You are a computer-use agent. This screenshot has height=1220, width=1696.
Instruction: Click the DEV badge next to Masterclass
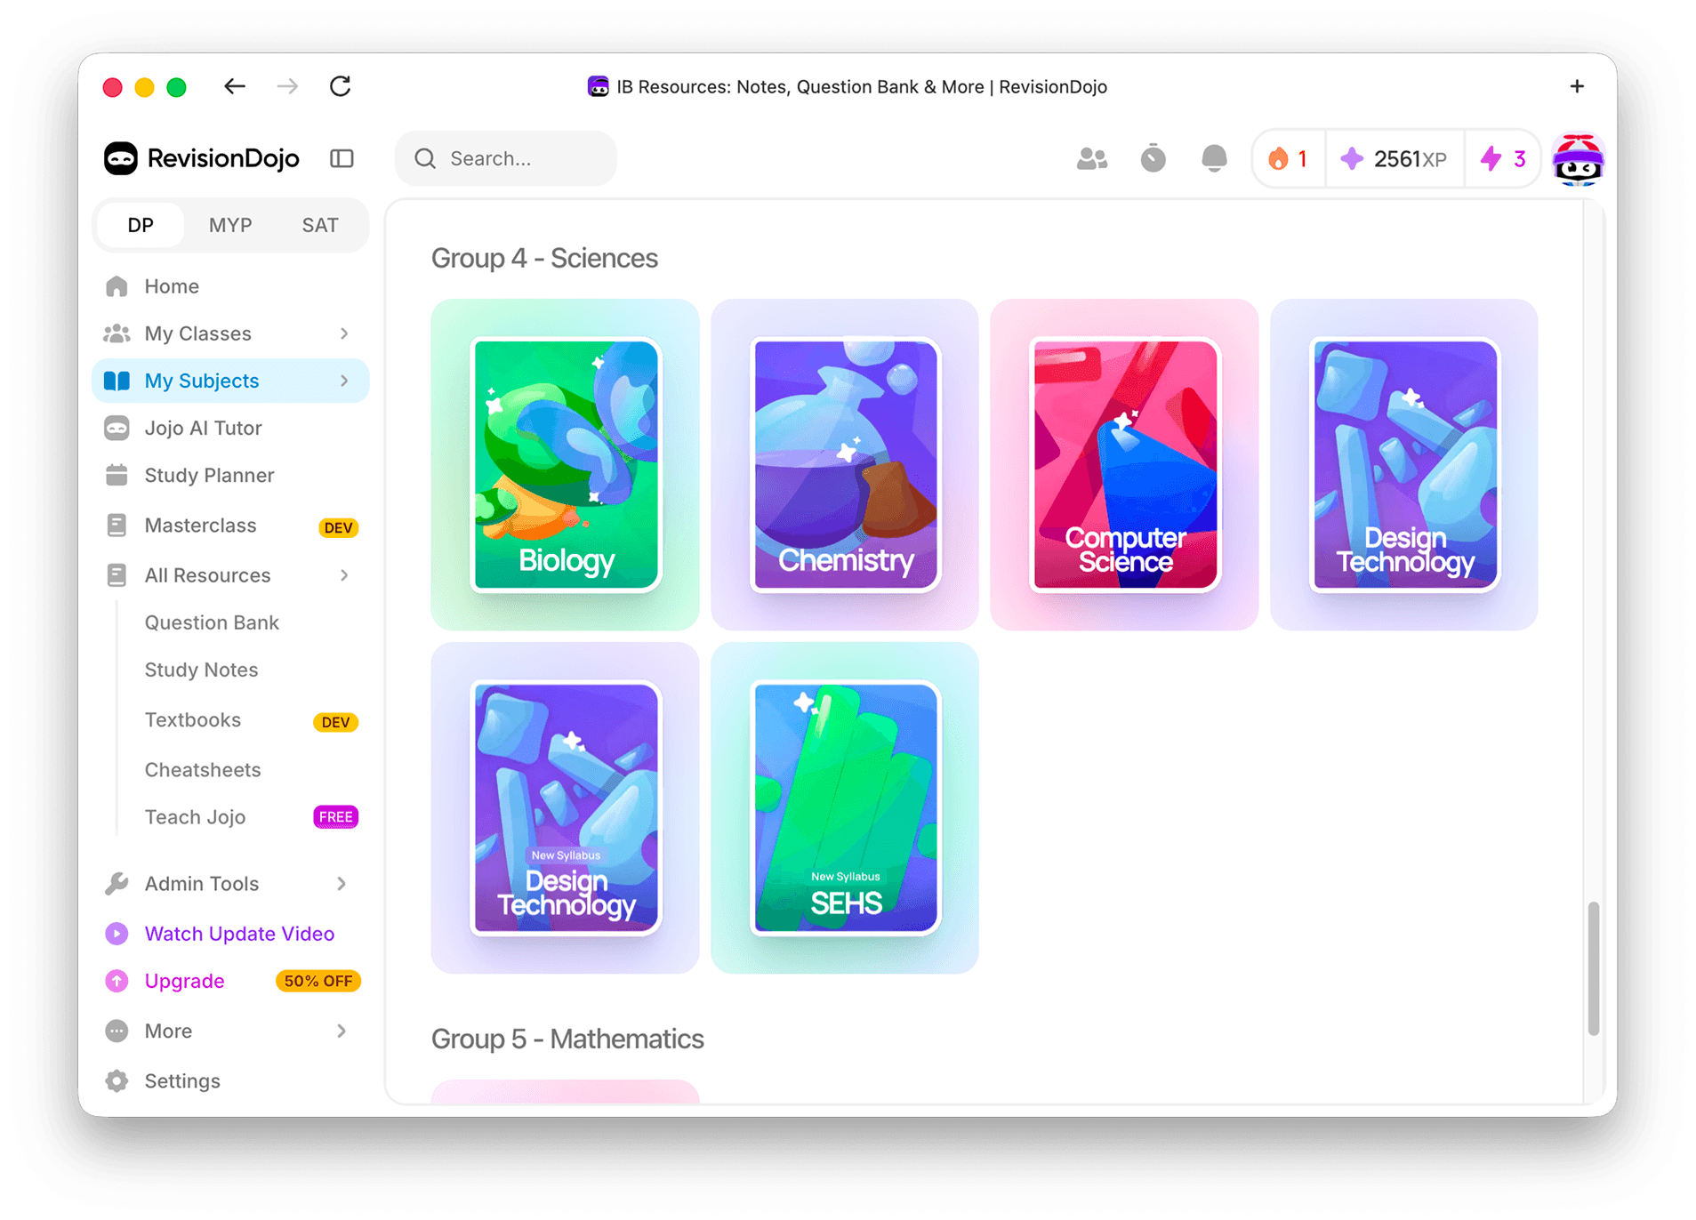tap(338, 527)
